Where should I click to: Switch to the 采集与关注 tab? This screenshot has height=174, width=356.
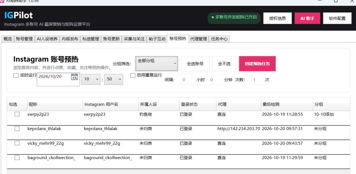134,39
